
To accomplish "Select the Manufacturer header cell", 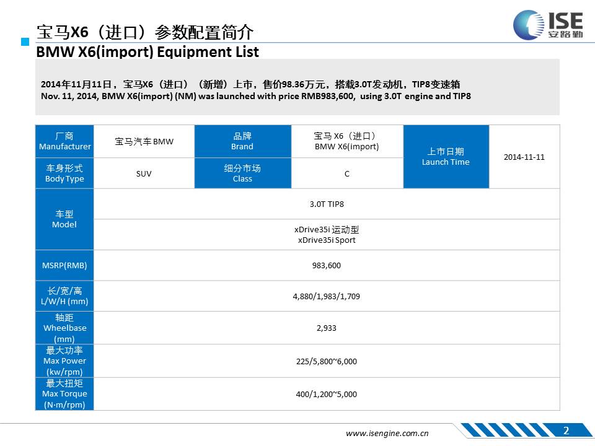I will tap(64, 141).
